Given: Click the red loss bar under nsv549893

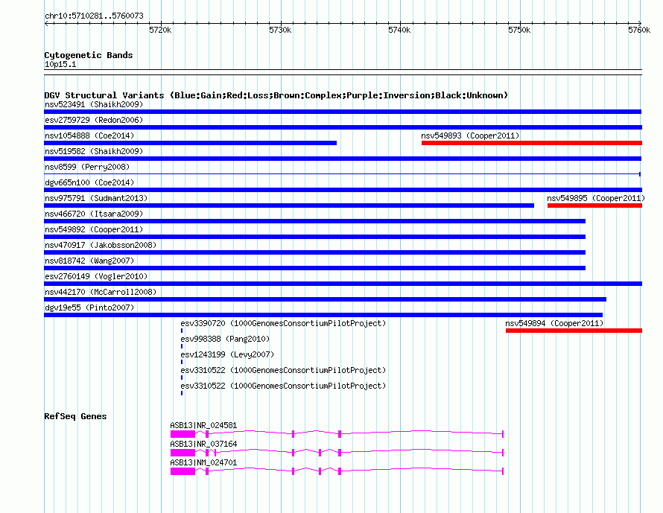Looking at the screenshot, I should coord(532,143).
